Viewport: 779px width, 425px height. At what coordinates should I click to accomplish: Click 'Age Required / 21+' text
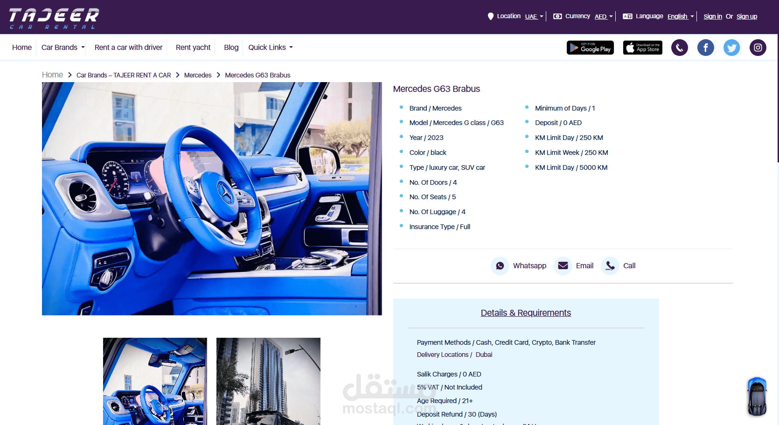tap(445, 401)
